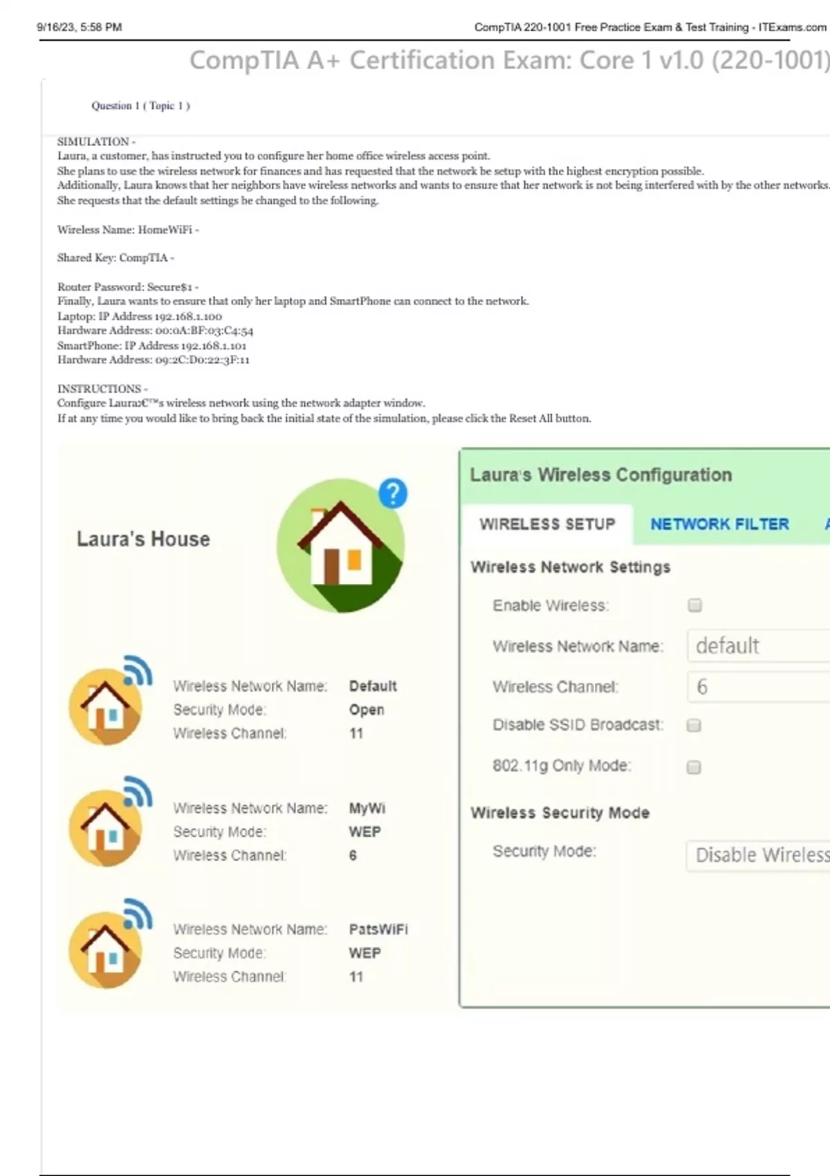Select the MyWi network house icon
830x1176 pixels.
[105, 829]
